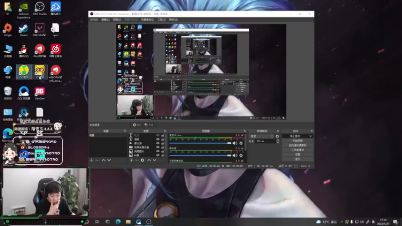Click the source 属性 properties gear button
The height and width of the screenshot is (226, 402).
coord(137,125)
